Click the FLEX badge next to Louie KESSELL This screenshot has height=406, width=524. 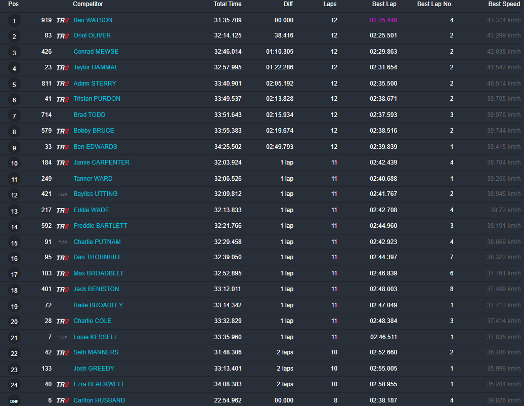tap(62, 337)
